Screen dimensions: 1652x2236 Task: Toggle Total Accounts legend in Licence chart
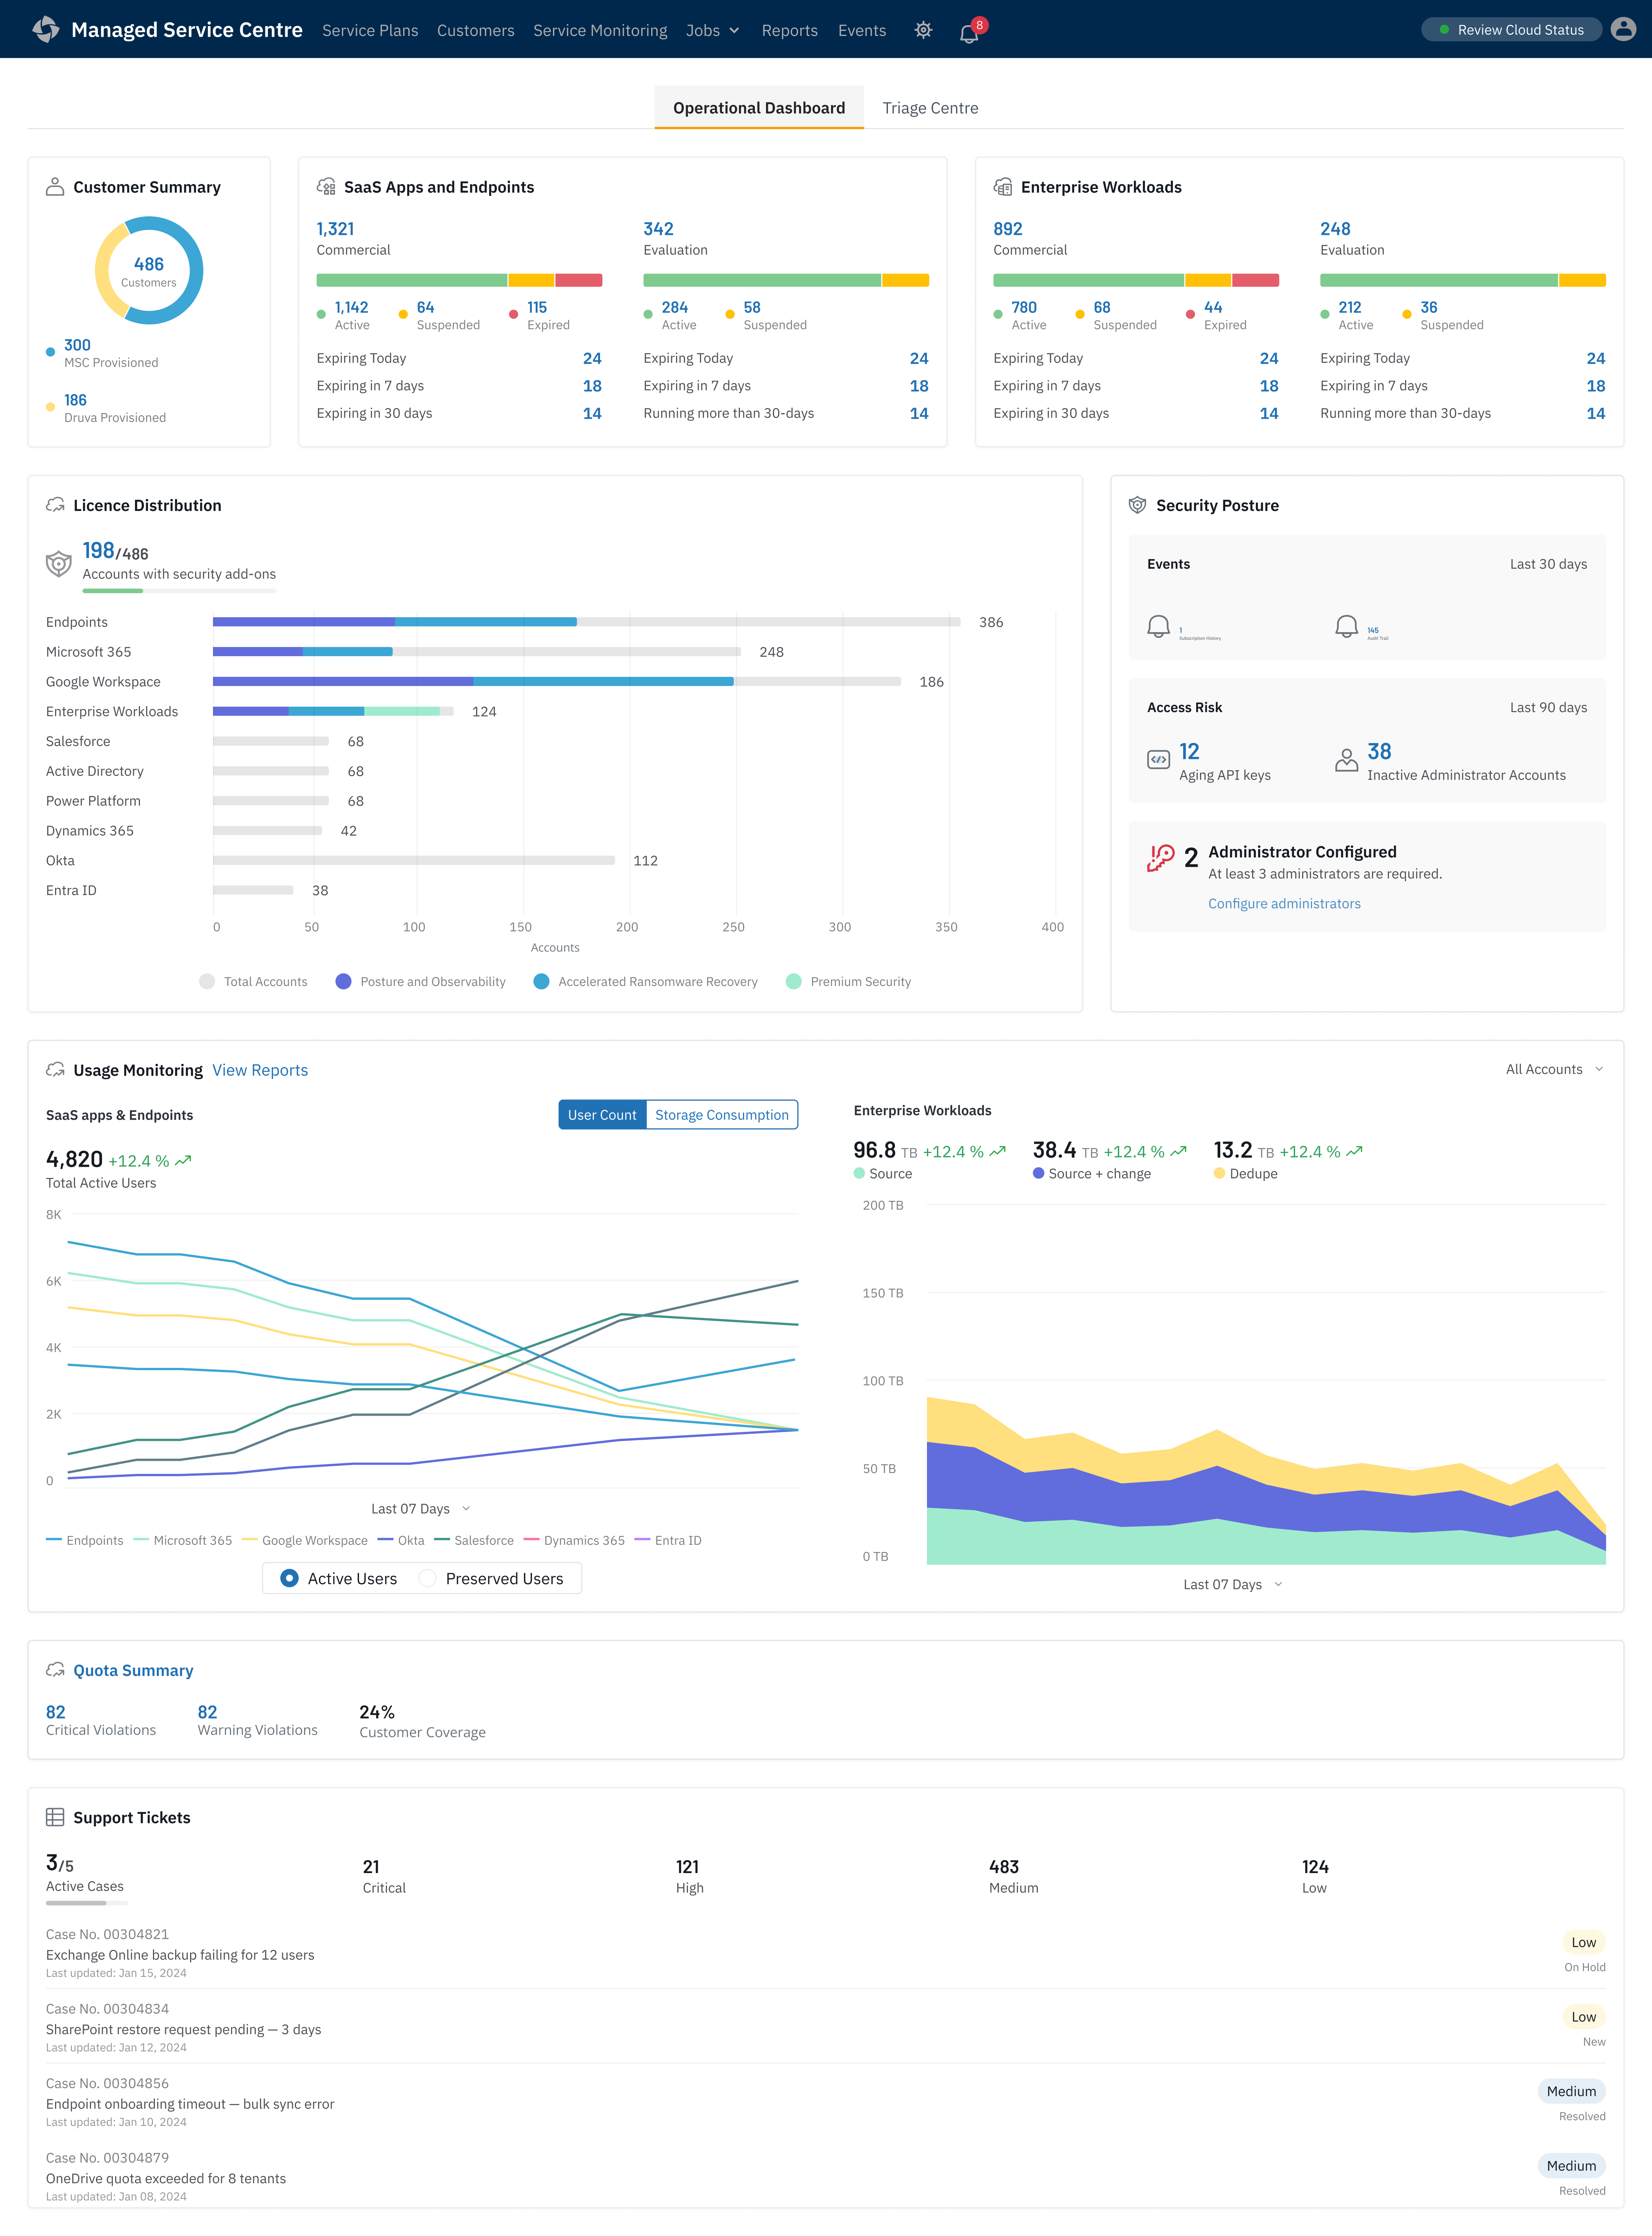tap(253, 982)
